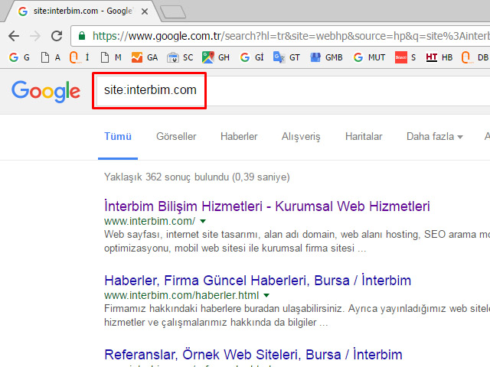Open Haberler, Firma Güncel Haberleri result
The image size is (490, 367).
pos(257,281)
